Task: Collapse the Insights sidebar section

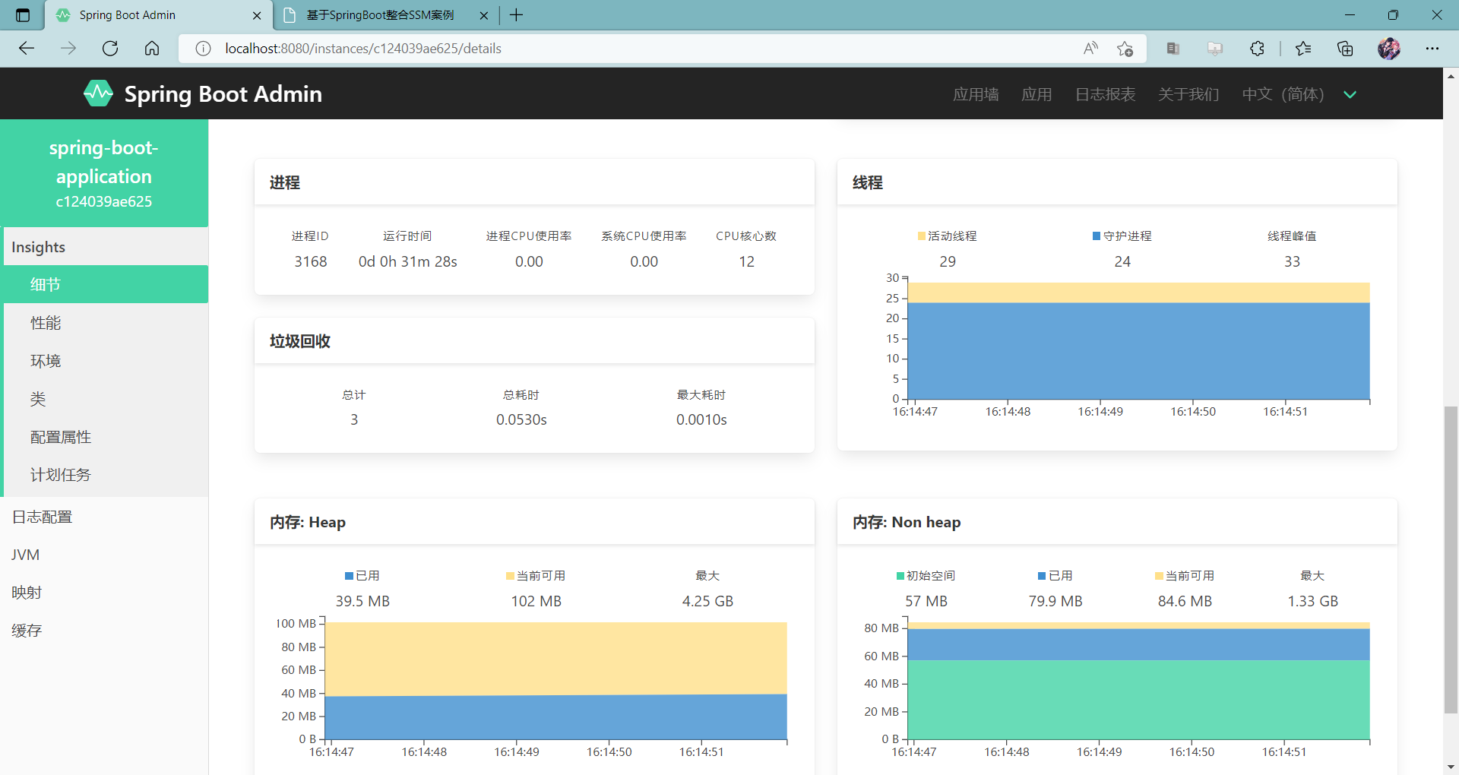Action: 106,247
